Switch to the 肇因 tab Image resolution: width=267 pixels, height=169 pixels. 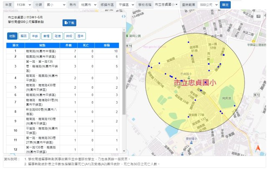(x=24, y=36)
